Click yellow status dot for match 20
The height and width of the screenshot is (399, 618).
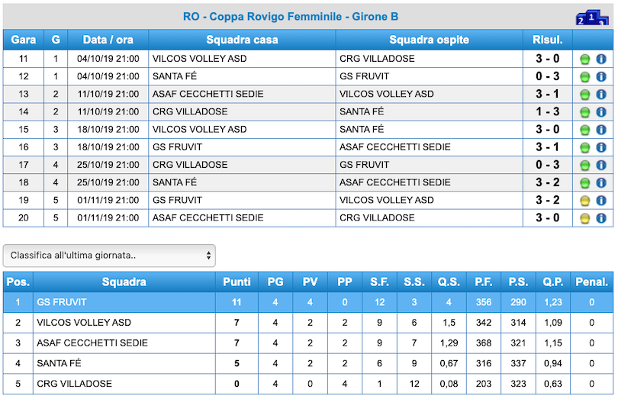coord(585,218)
